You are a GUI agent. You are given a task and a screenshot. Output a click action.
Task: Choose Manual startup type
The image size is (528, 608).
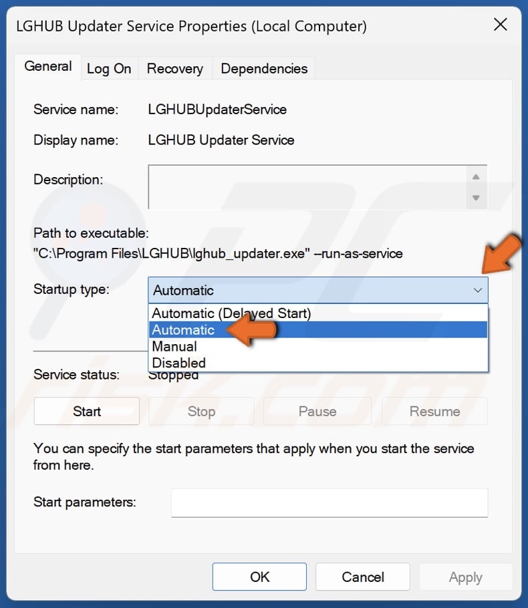tap(174, 347)
